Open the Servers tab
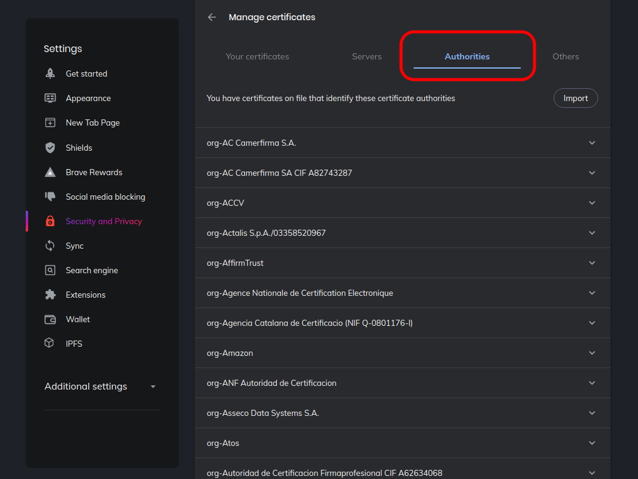 pyautogui.click(x=367, y=56)
